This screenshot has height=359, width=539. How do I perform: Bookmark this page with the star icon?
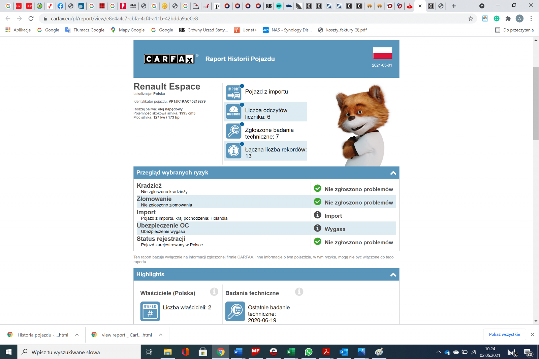click(x=471, y=19)
